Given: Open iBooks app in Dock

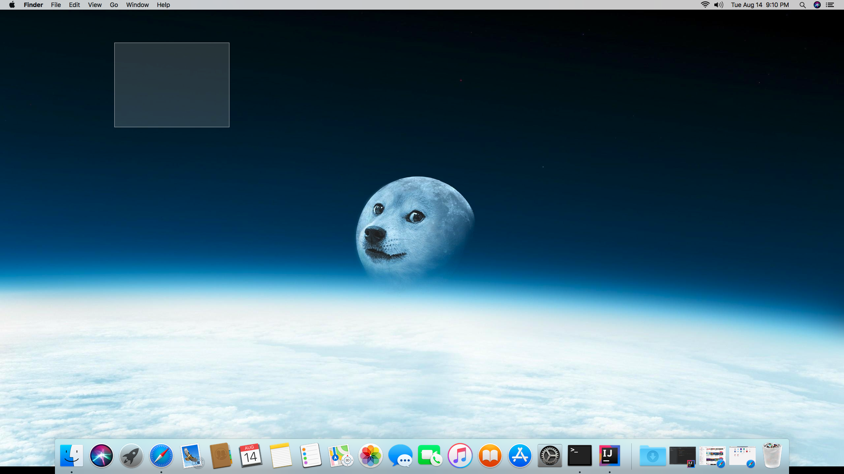Looking at the screenshot, I should (490, 456).
